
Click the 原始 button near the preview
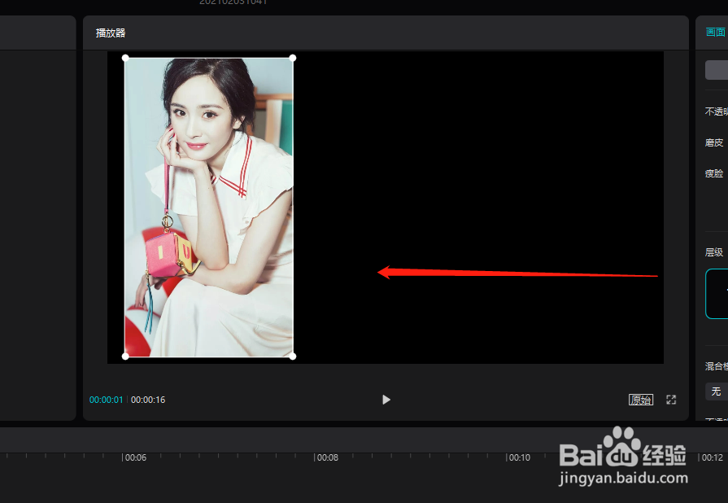coord(641,400)
